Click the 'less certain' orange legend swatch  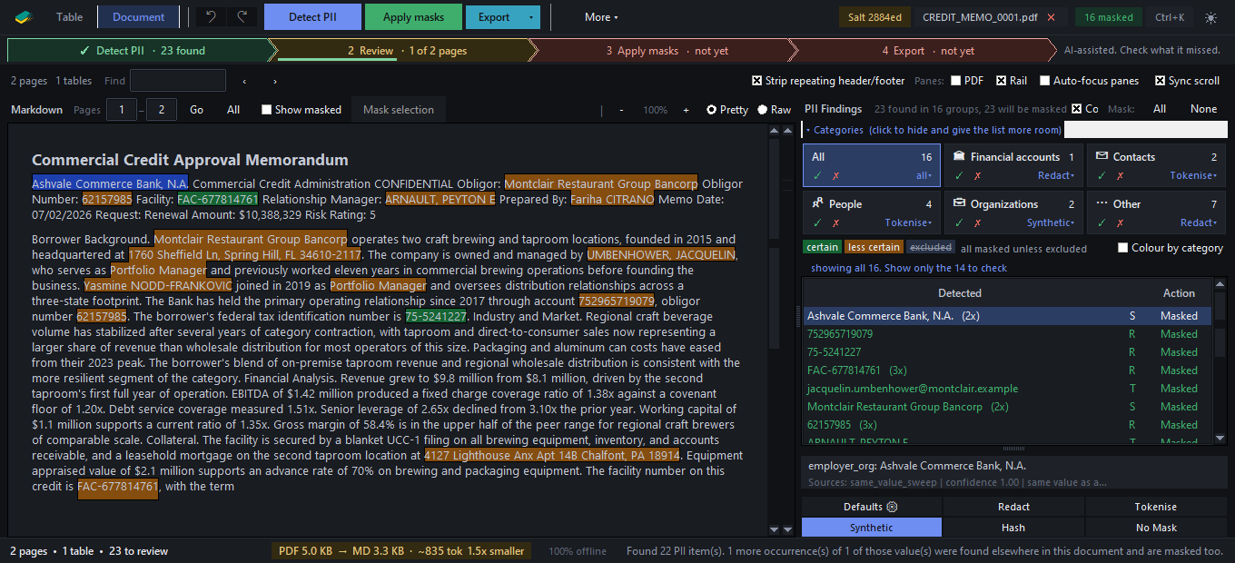(x=874, y=247)
